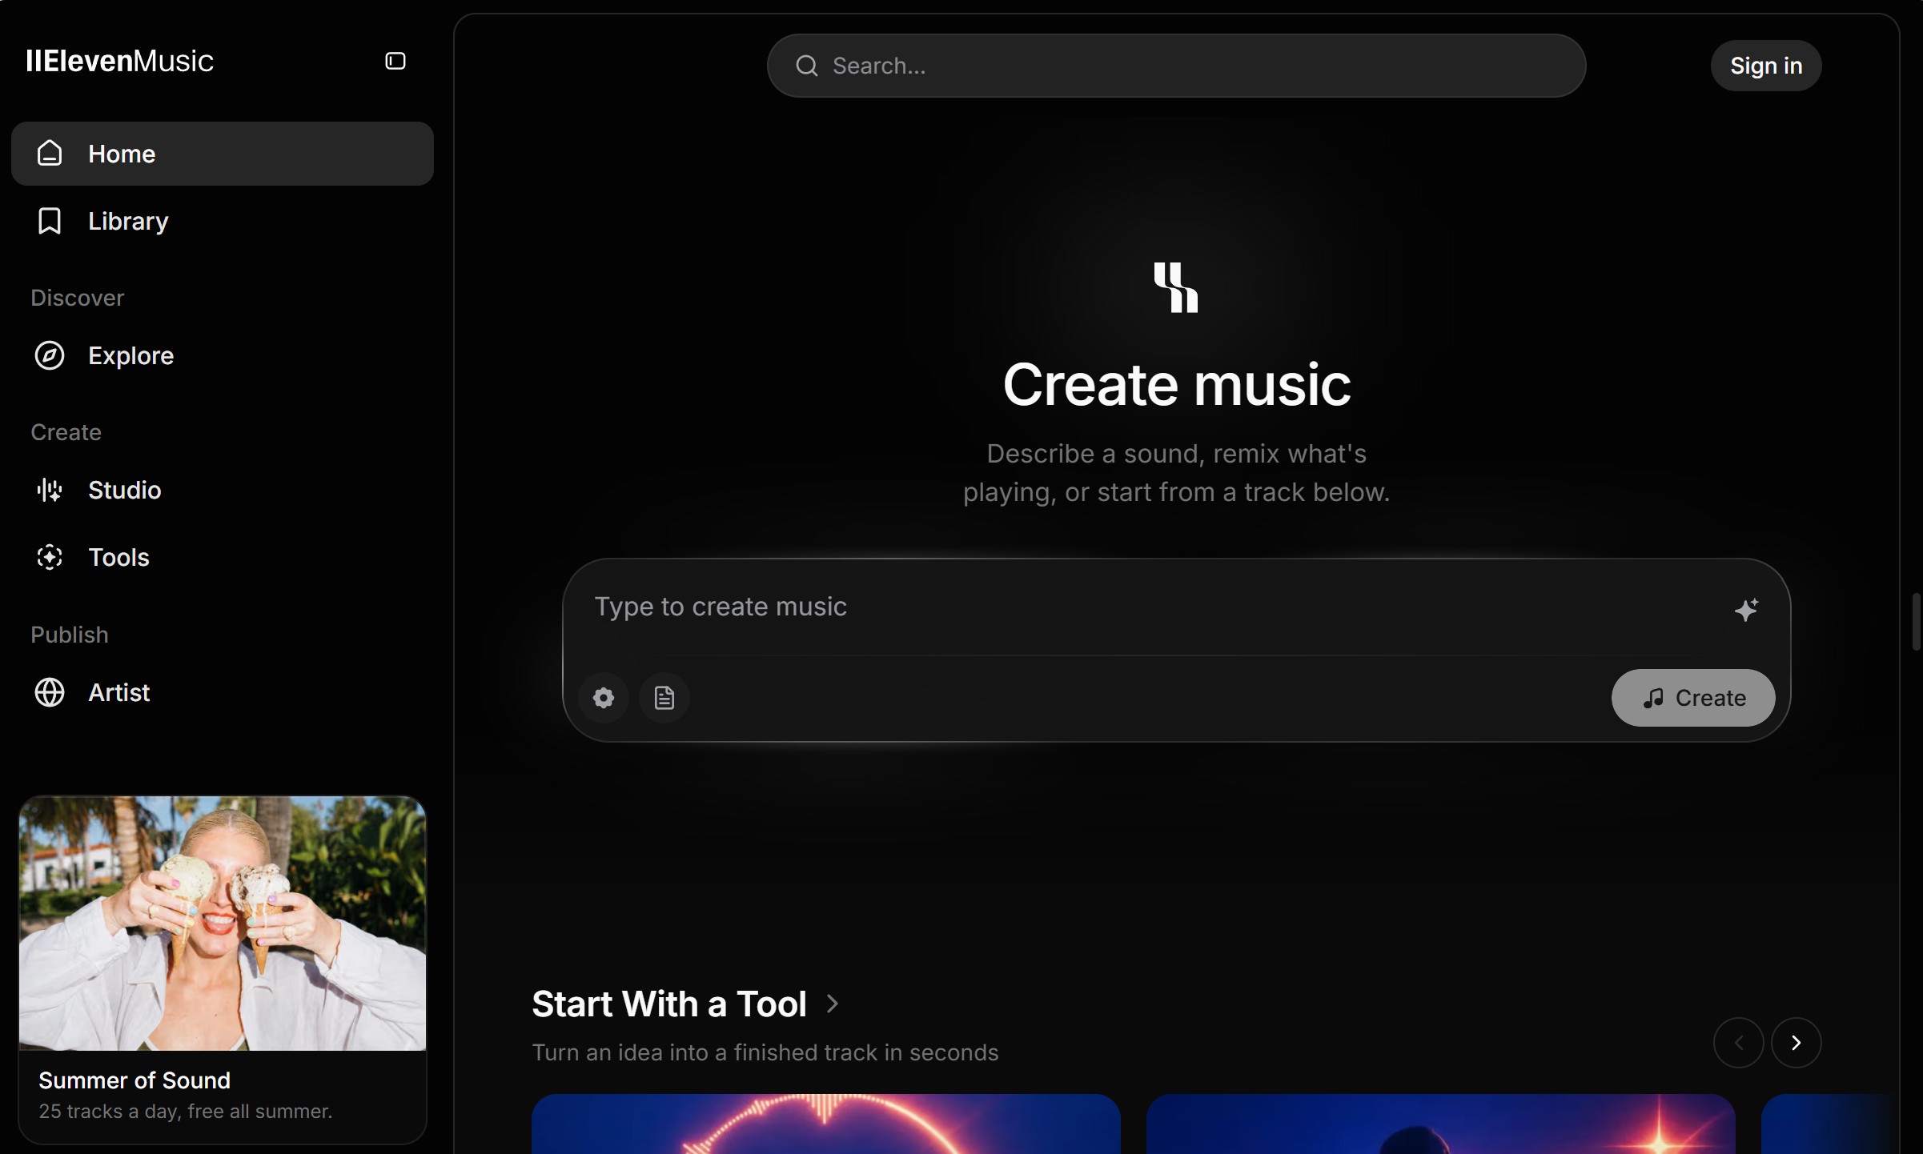
Task: Click the Create music button
Action: point(1692,698)
